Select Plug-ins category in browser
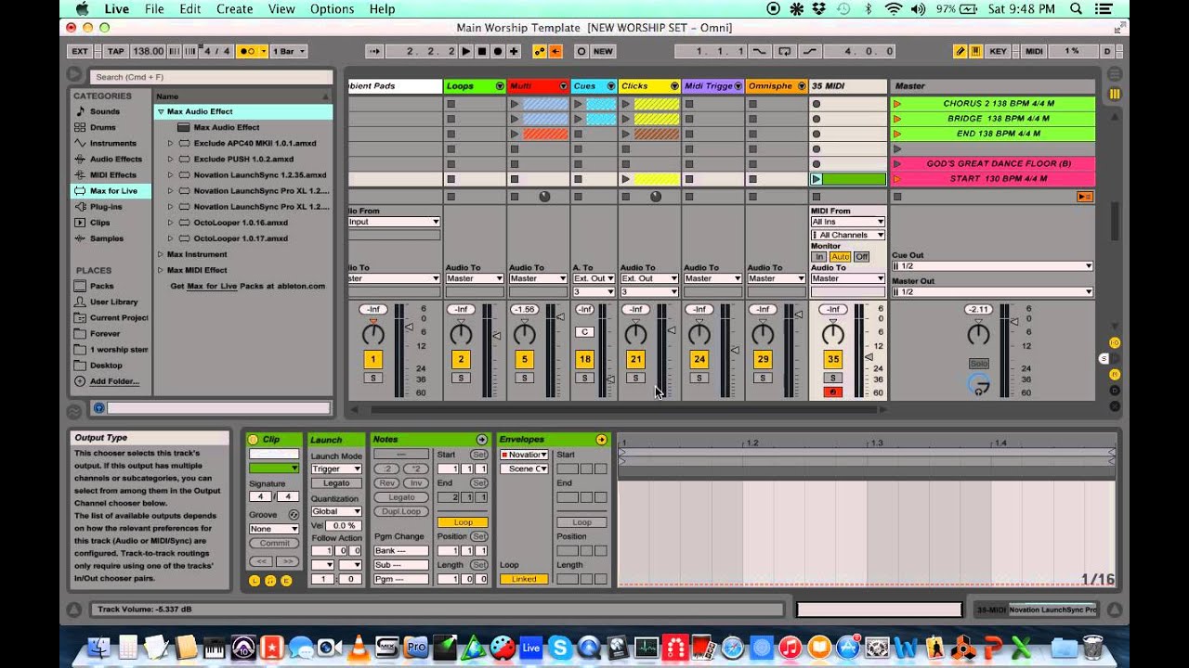1189x668 pixels. coord(105,207)
